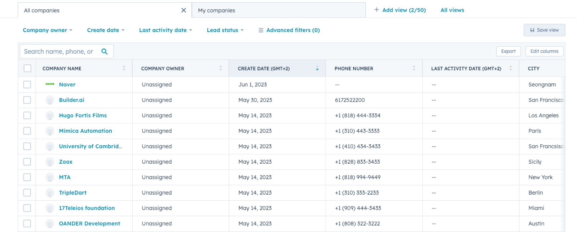
Task: Open the Mimica Automation record
Action: (x=85, y=131)
